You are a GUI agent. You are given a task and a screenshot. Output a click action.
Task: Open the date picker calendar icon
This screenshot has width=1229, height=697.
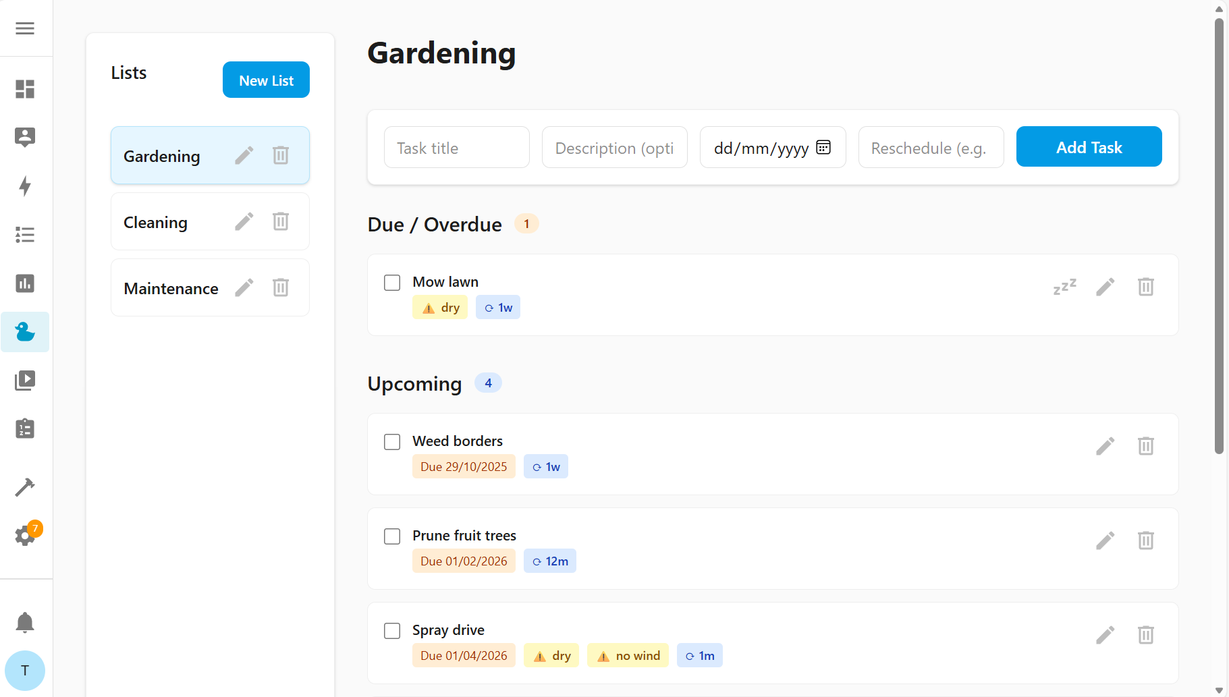tap(823, 147)
